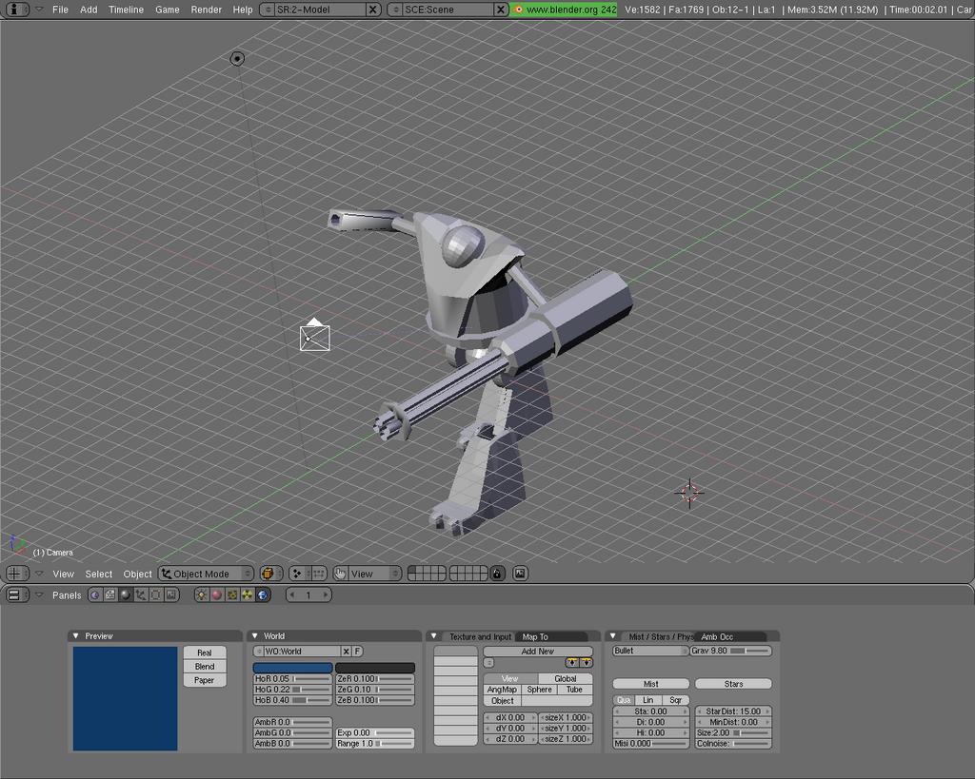Click the render this view image icon
975x779 pixels.
pos(520,574)
